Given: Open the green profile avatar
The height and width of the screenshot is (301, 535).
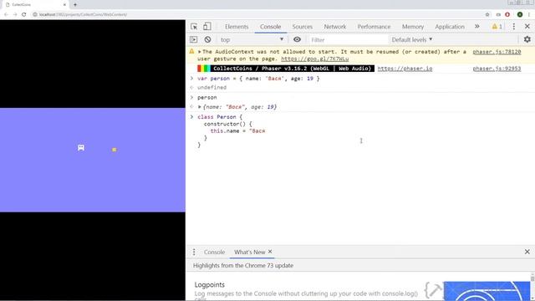Looking at the screenshot, I should click(520, 14).
